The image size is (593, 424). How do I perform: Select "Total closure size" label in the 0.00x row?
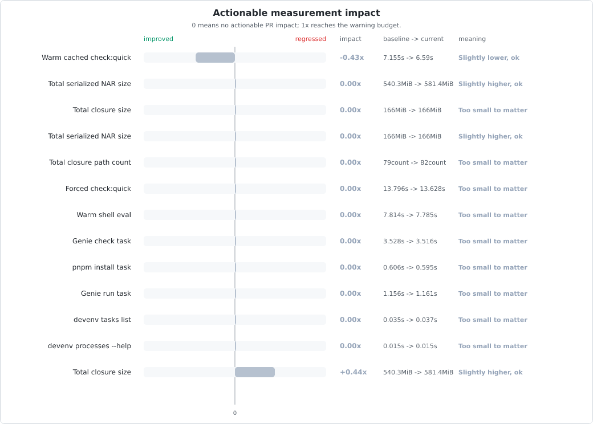[102, 110]
